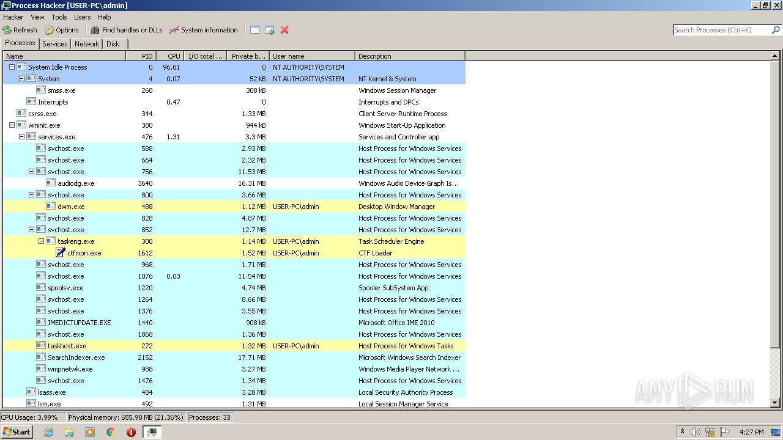
Task: Select the SearchIndexer.exe process
Action: tap(234, 358)
